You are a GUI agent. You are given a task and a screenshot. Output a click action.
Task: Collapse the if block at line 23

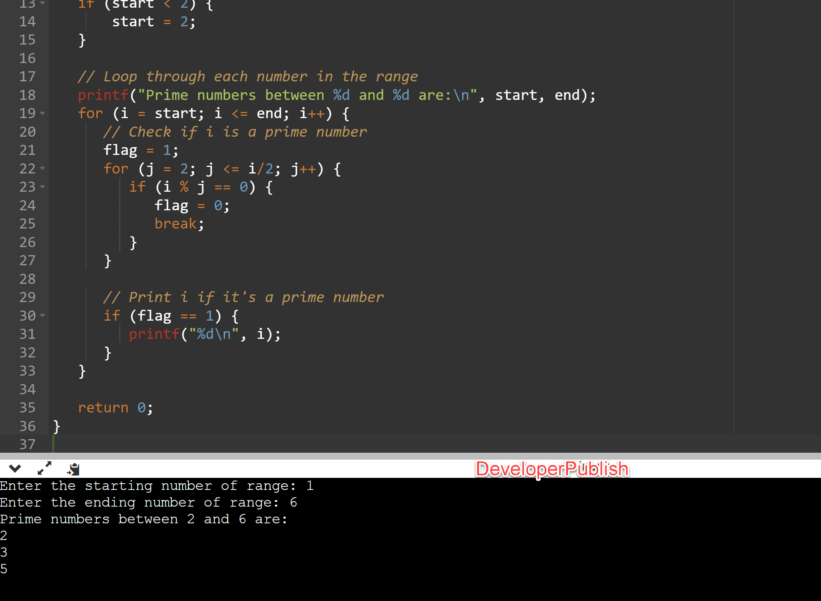(43, 187)
